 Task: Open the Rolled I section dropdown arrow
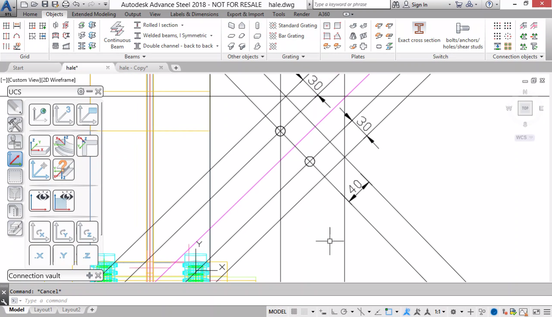(182, 25)
